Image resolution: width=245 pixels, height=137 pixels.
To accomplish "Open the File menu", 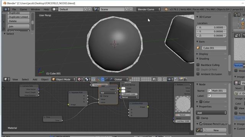I will pos(14,10).
